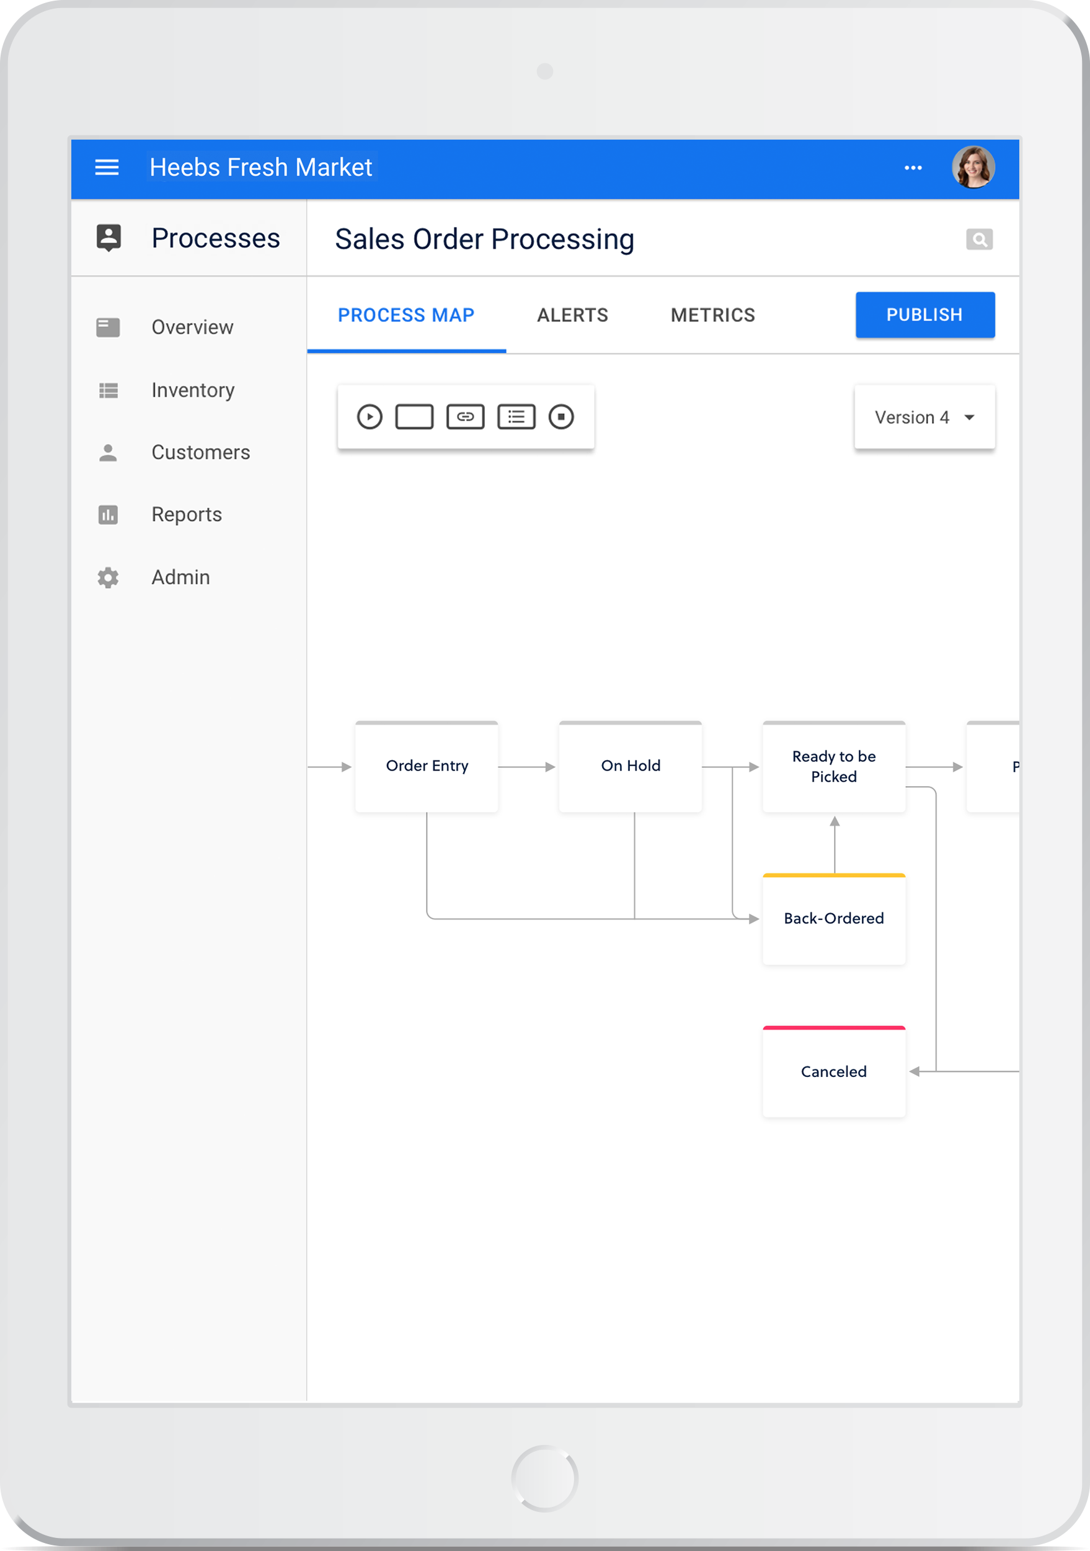Select the rectangle step tool
1090x1551 pixels.
point(414,417)
